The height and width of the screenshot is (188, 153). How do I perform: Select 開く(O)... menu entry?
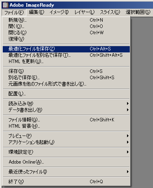point(66,26)
